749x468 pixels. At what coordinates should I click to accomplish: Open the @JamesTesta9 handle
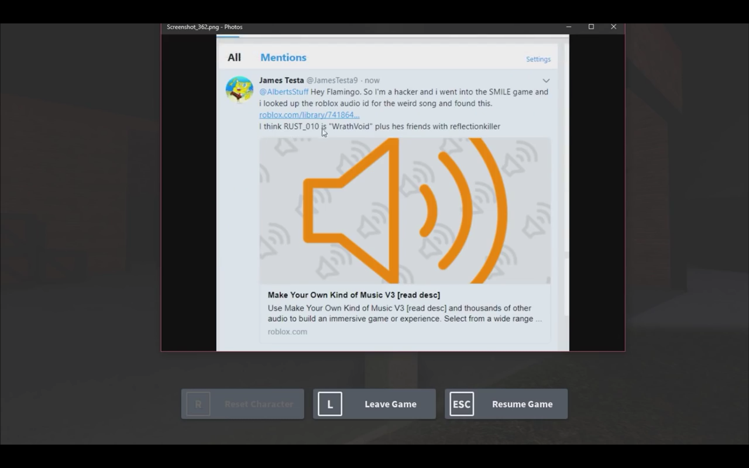(x=332, y=80)
